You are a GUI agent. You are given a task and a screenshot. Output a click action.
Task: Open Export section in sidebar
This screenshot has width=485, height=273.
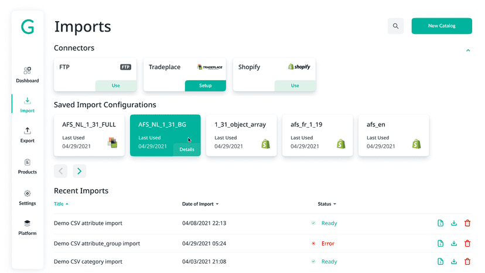[x=27, y=135]
